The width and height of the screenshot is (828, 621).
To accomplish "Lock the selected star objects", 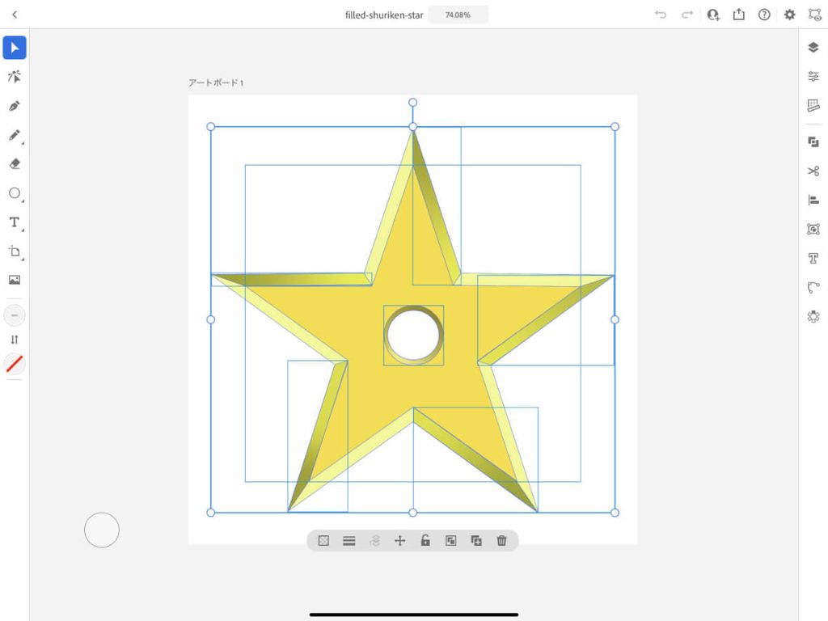I will 425,540.
